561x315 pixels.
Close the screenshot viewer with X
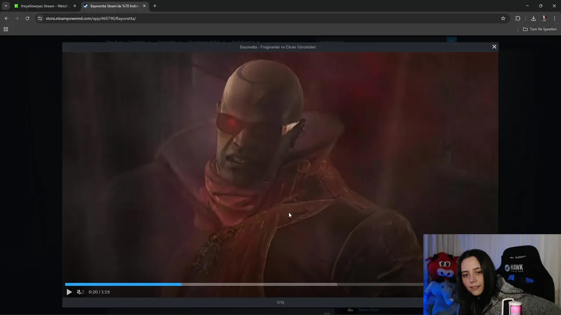pyautogui.click(x=494, y=47)
